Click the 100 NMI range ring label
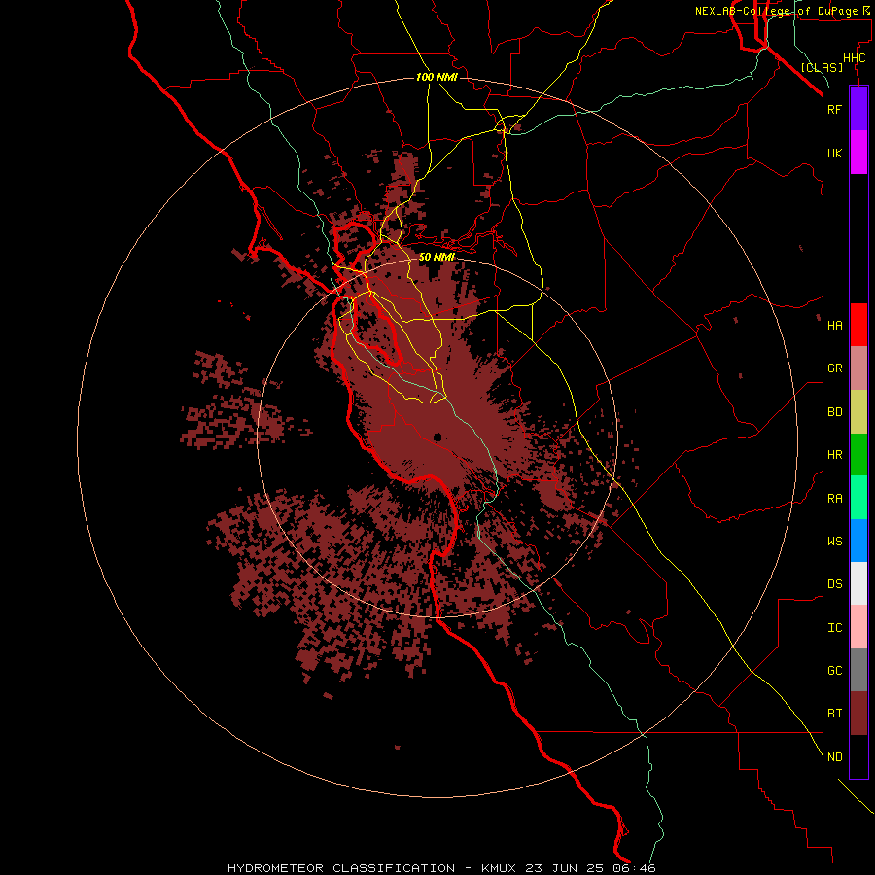 coord(437,77)
